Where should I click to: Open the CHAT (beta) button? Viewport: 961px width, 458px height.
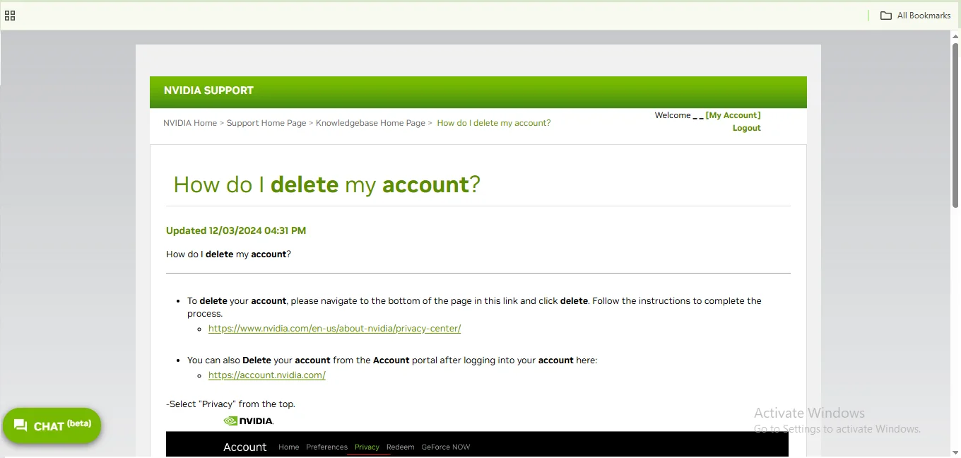coord(52,425)
